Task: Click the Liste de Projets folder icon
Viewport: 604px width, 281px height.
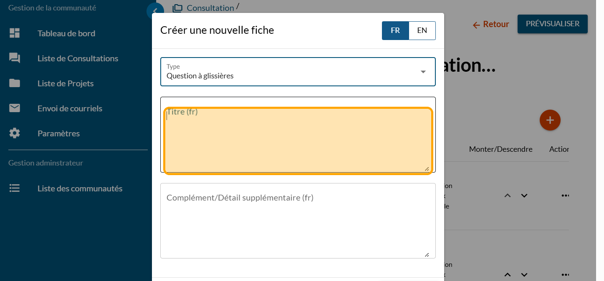Action: (15, 83)
